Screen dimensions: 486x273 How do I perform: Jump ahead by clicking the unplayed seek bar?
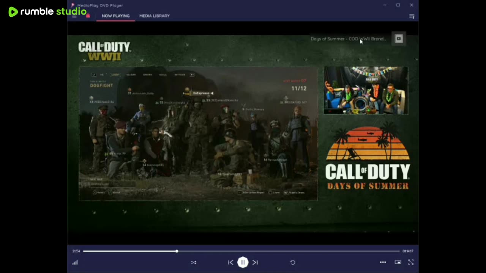289,251
